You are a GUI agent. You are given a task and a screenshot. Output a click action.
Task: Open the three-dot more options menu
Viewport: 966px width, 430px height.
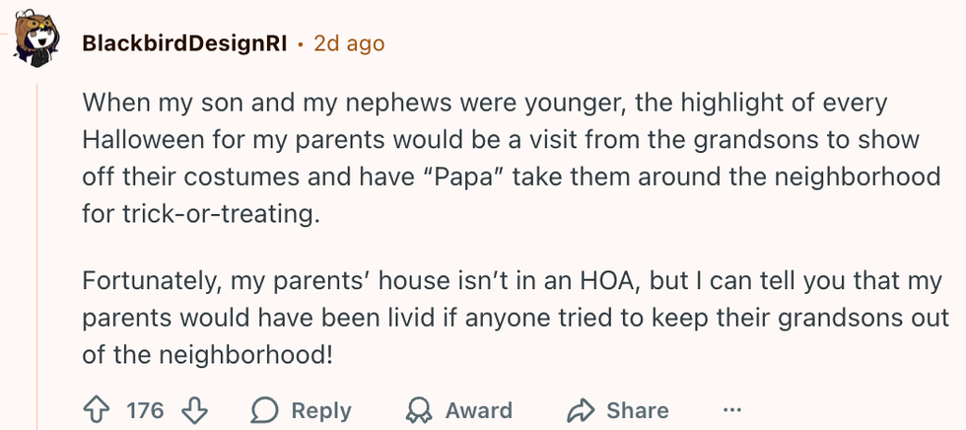click(731, 410)
